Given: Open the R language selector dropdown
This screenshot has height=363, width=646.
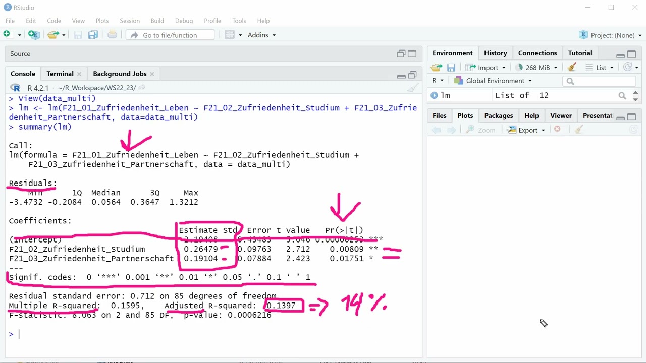Looking at the screenshot, I should click(x=438, y=81).
